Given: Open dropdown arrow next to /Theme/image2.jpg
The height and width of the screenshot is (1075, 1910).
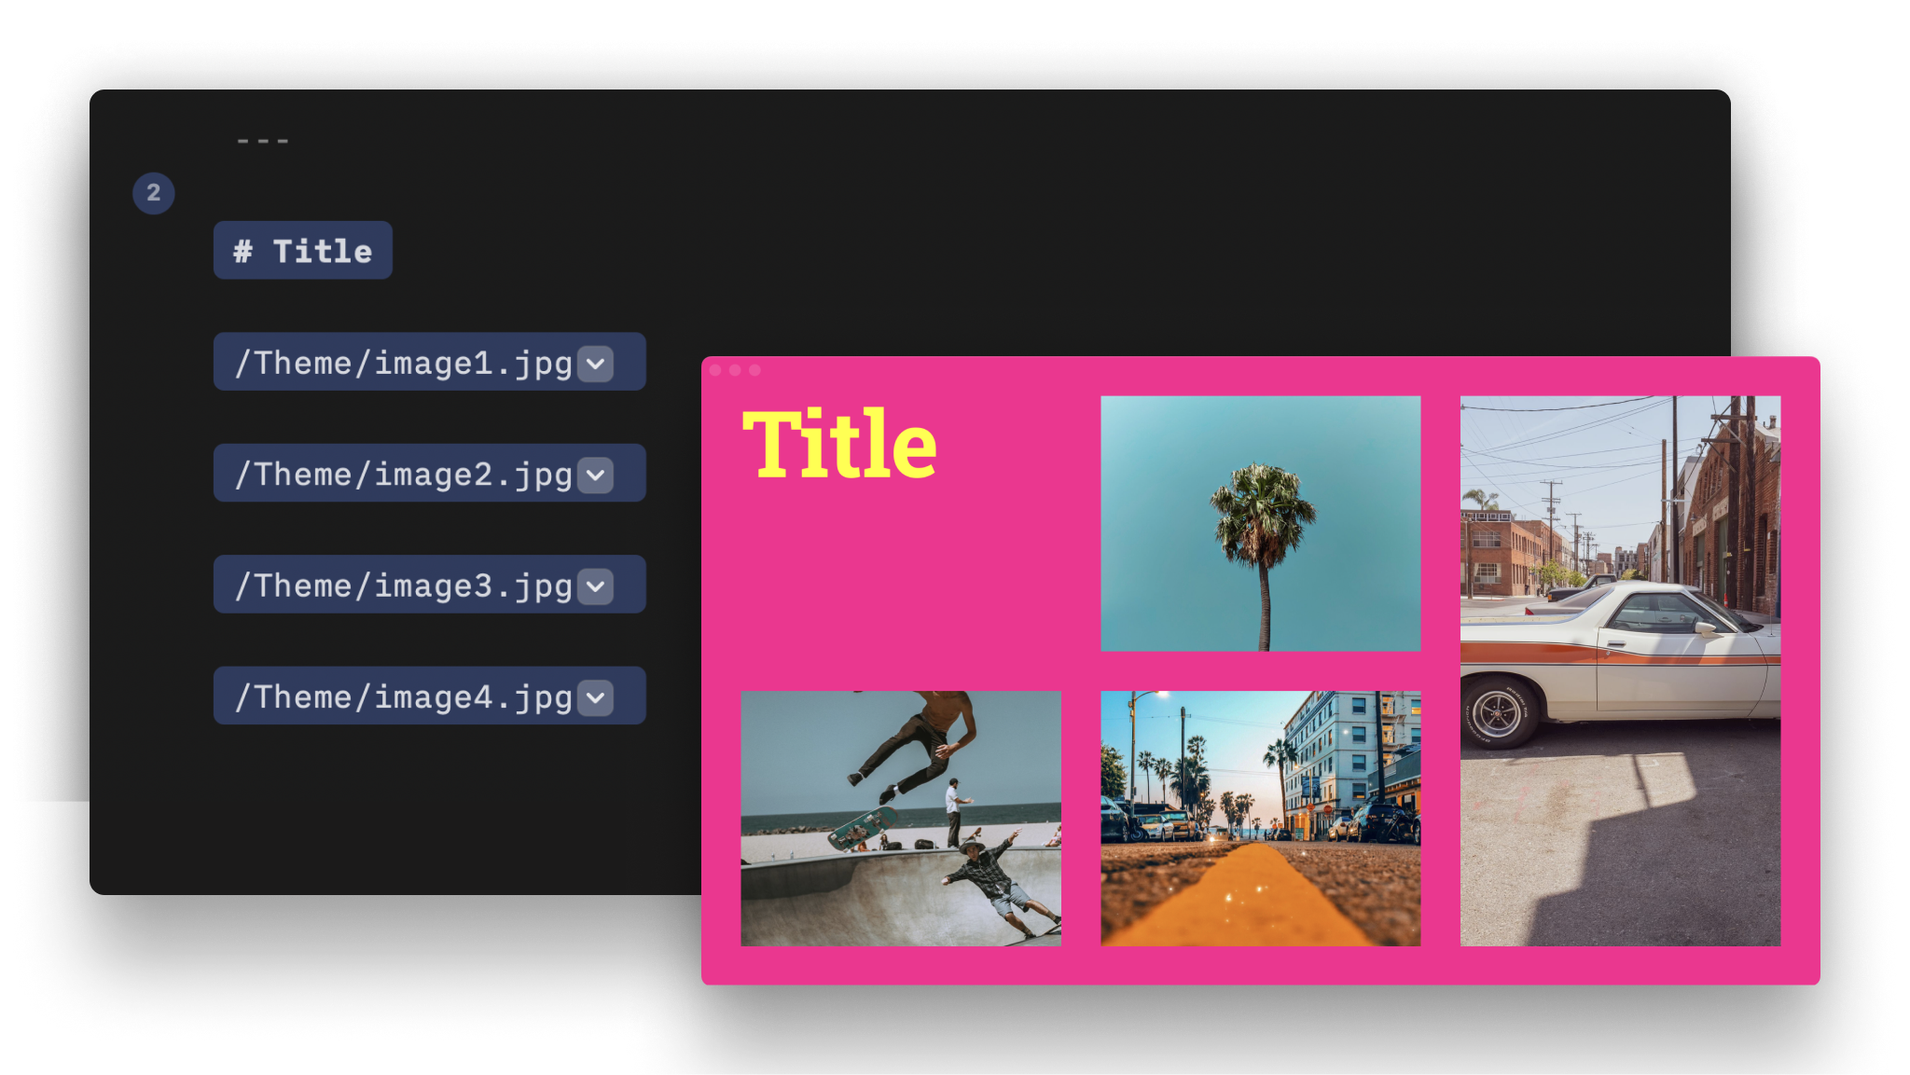Looking at the screenshot, I should pyautogui.click(x=595, y=475).
